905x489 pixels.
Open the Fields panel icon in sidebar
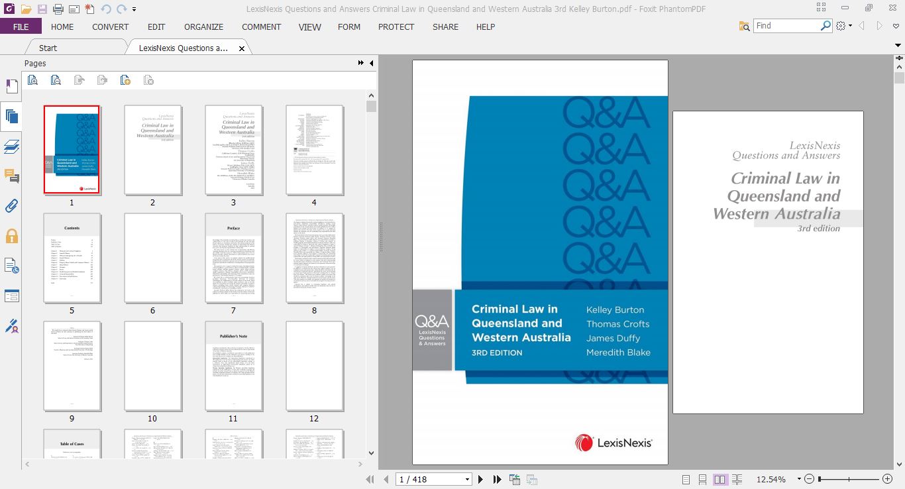point(11,296)
